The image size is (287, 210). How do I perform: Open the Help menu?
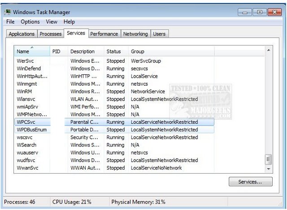pos(69,22)
